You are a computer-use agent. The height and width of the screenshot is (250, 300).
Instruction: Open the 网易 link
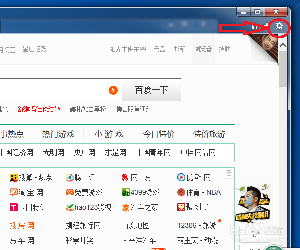pyautogui.click(x=141, y=178)
